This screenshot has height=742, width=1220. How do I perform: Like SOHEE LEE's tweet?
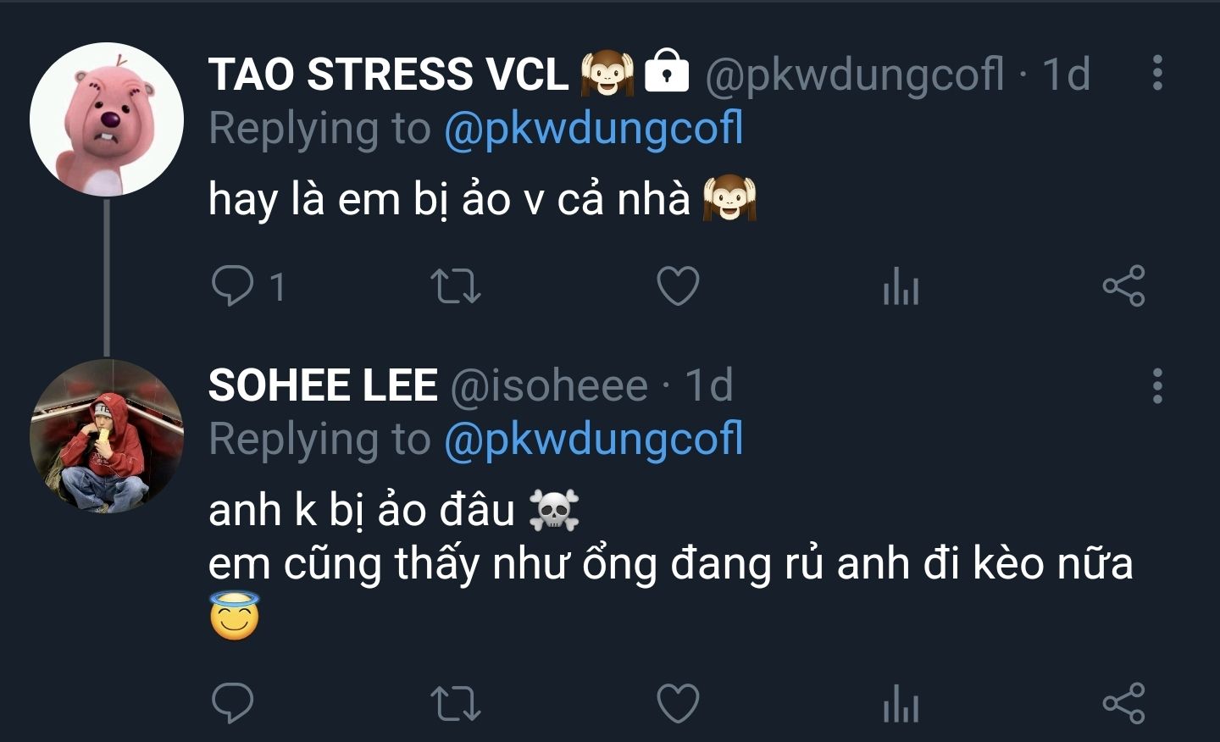678,703
